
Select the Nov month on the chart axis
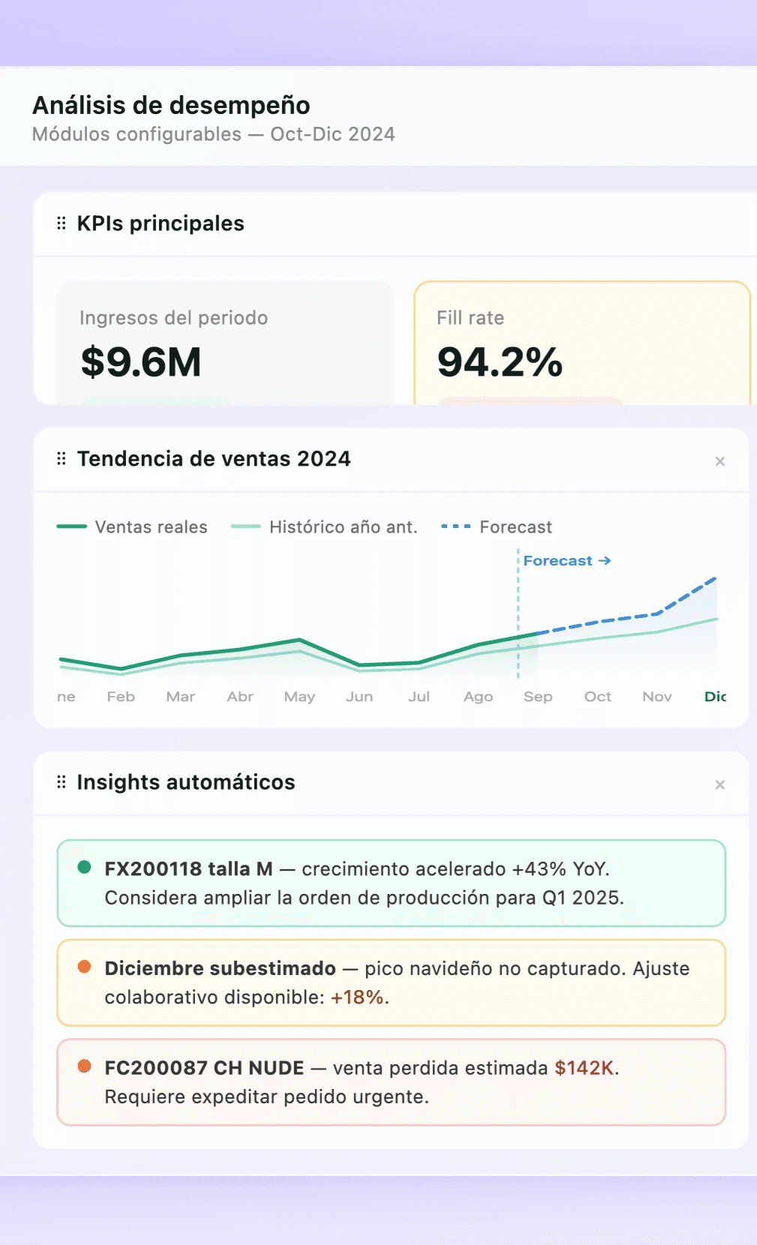657,697
